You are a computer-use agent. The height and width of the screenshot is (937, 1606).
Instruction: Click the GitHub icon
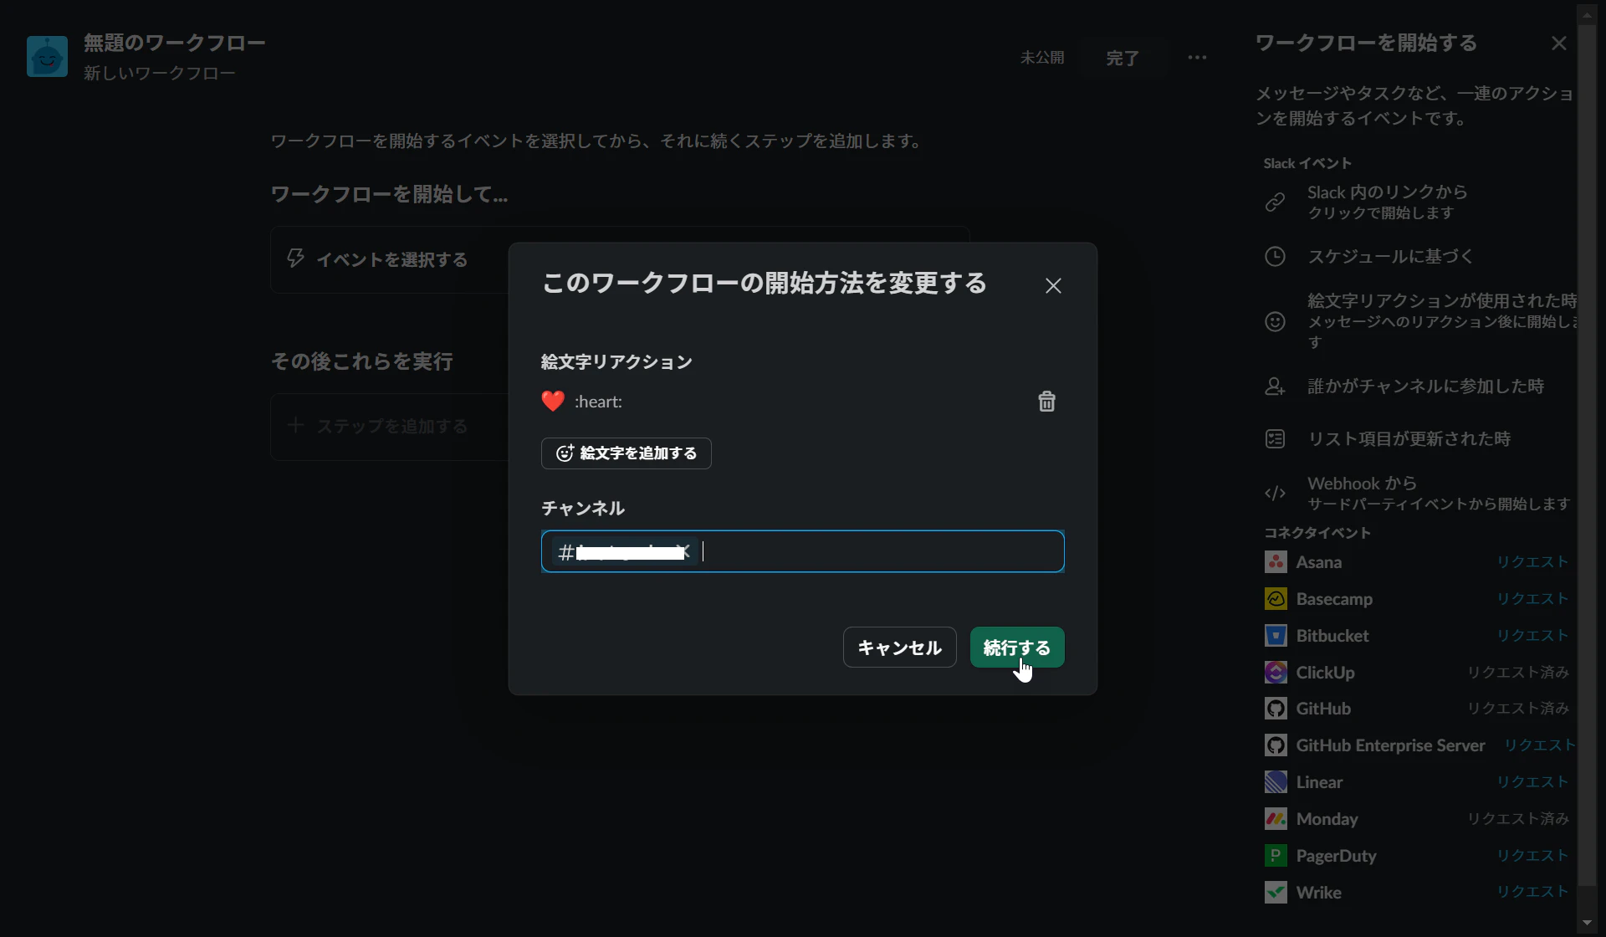click(x=1276, y=709)
